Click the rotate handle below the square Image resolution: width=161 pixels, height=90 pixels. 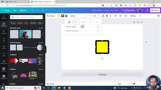tap(102, 59)
